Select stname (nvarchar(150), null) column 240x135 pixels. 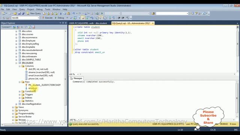(42, 72)
